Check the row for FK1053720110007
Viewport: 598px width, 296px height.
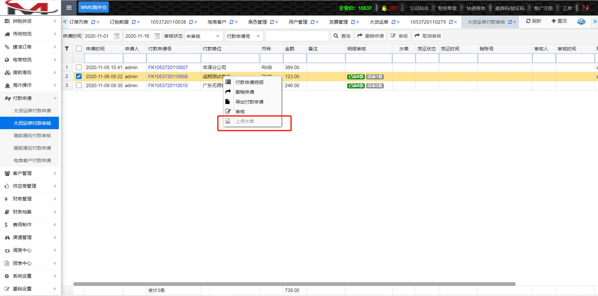coord(79,67)
